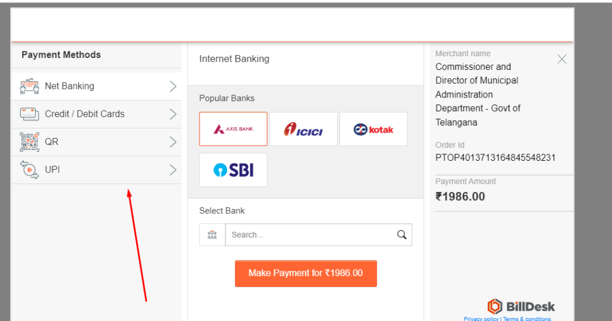Pick the Kotak bank logo tile
Screen dimensions: 612x321
point(374,129)
